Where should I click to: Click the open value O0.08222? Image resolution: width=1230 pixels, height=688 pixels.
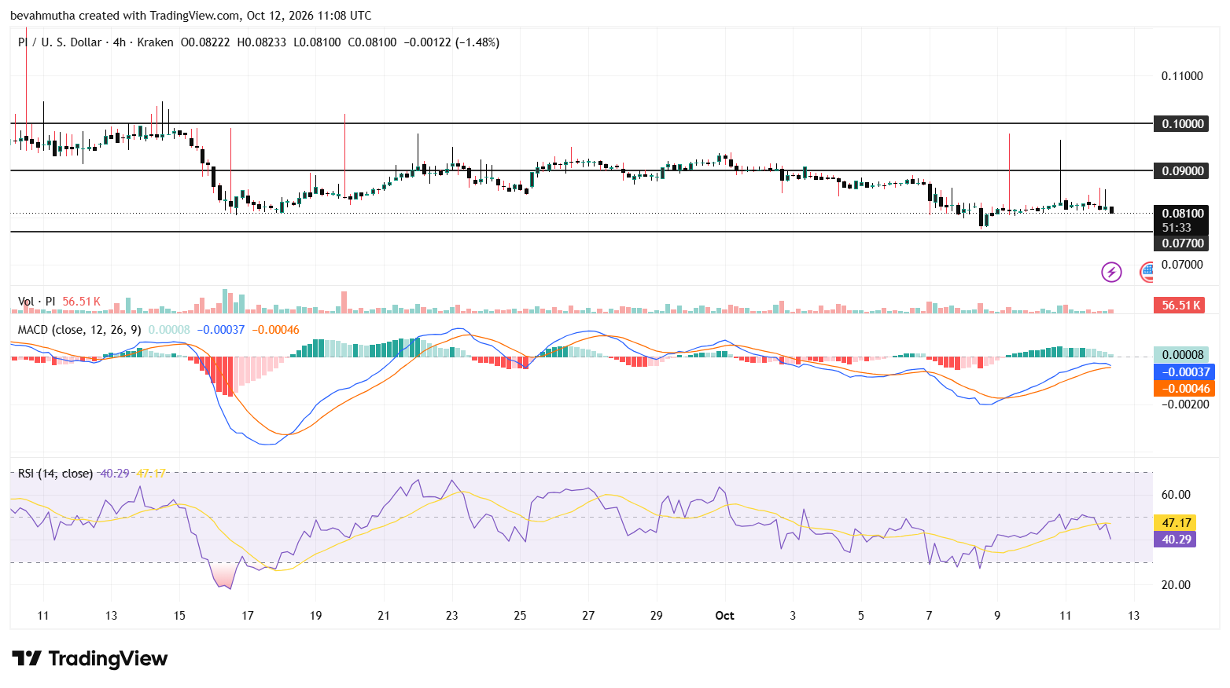205,42
